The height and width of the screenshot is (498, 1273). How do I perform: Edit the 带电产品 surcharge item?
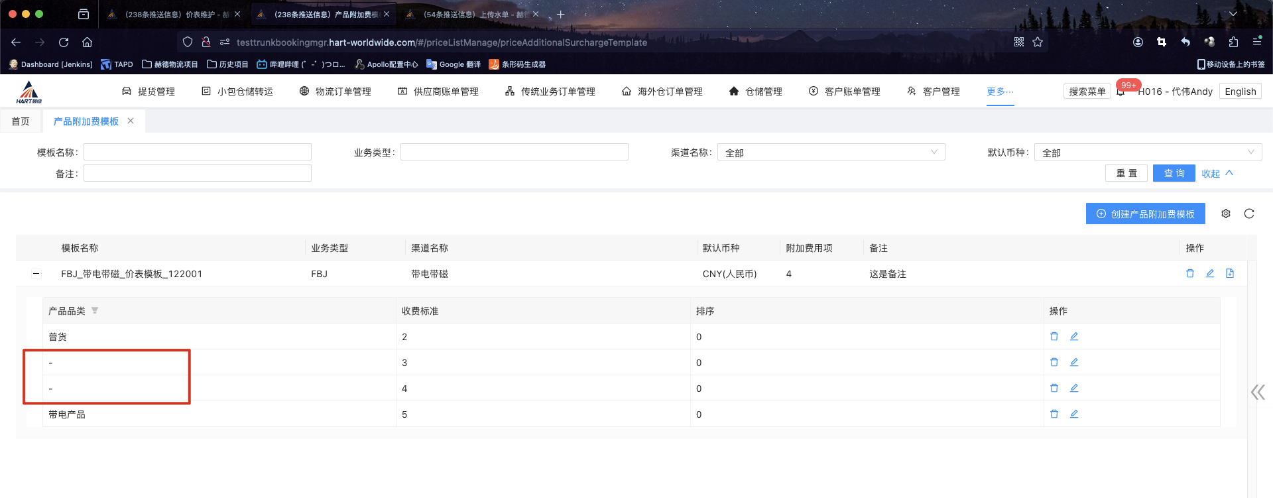[x=1074, y=414]
